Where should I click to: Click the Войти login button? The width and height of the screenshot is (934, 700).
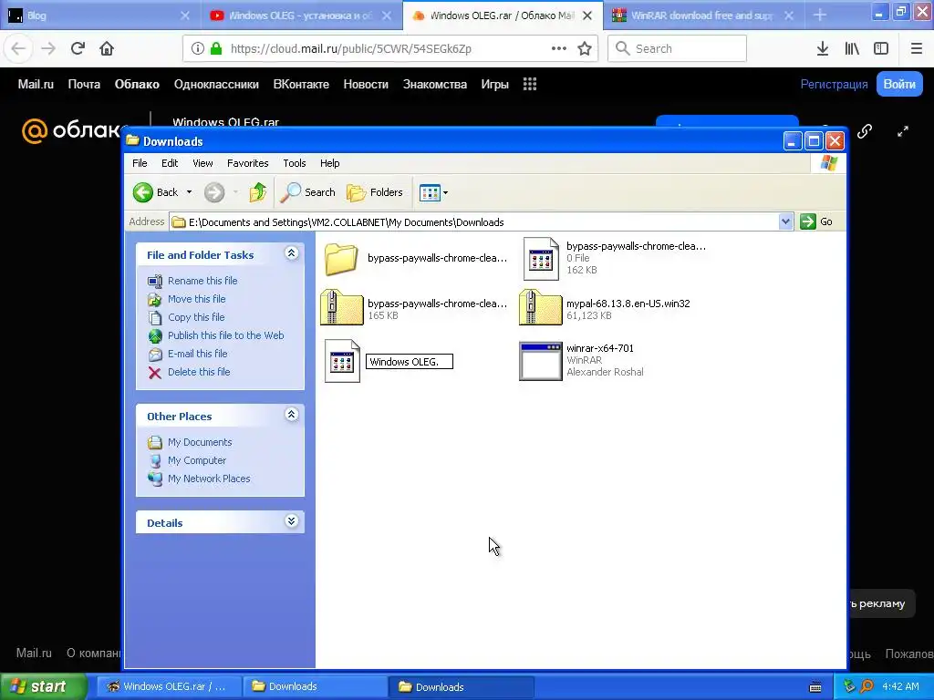899,84
